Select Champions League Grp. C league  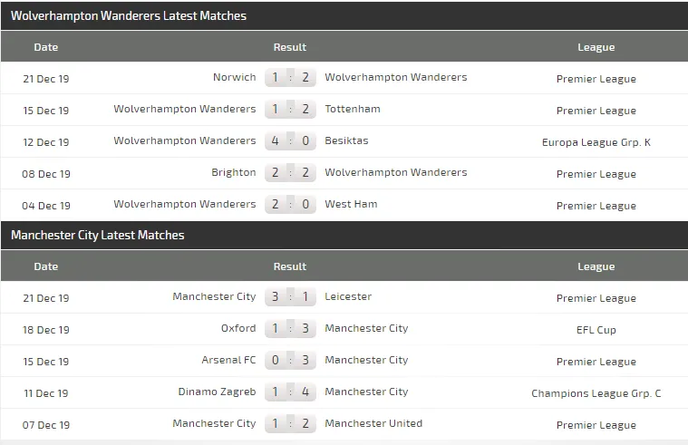coord(596,393)
